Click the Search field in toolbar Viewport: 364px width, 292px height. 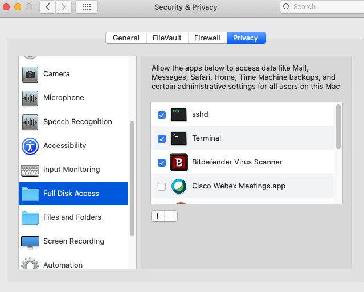click(x=322, y=7)
